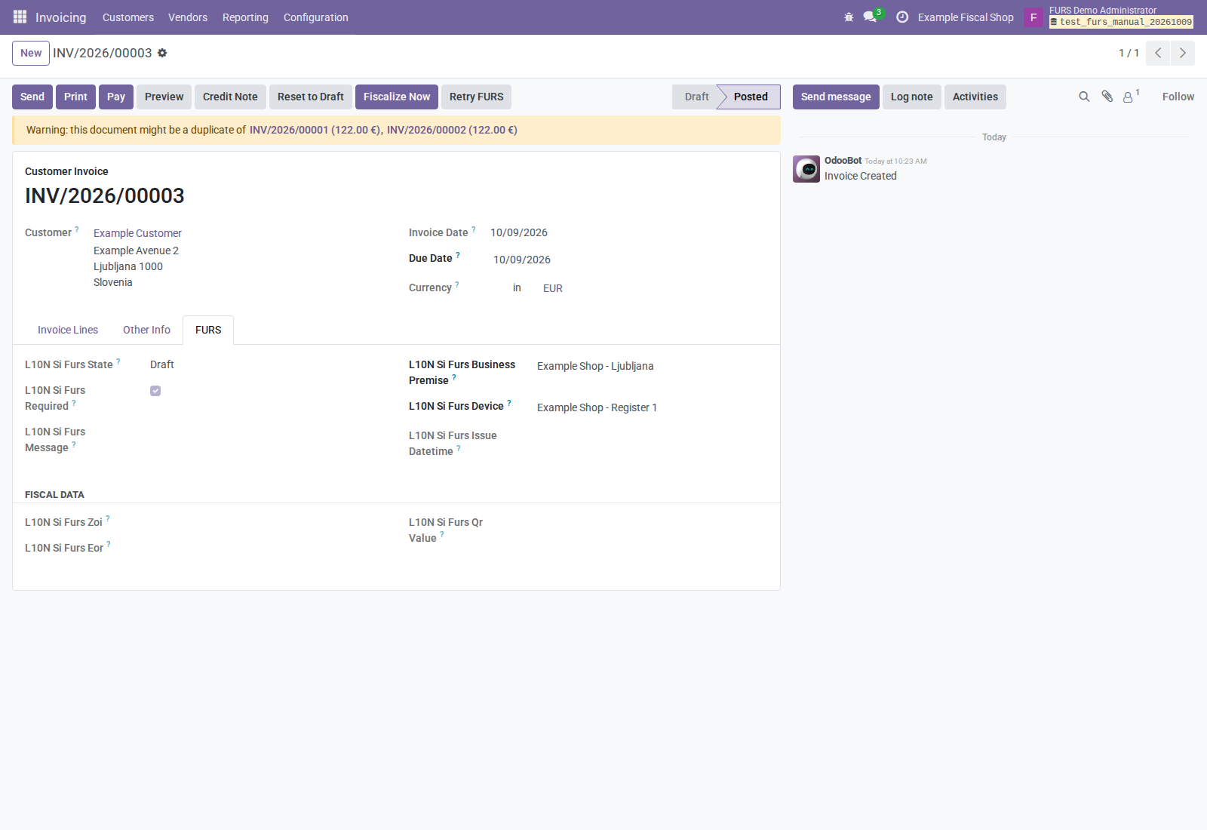Create a New invoice record
The height and width of the screenshot is (830, 1207).
(31, 53)
